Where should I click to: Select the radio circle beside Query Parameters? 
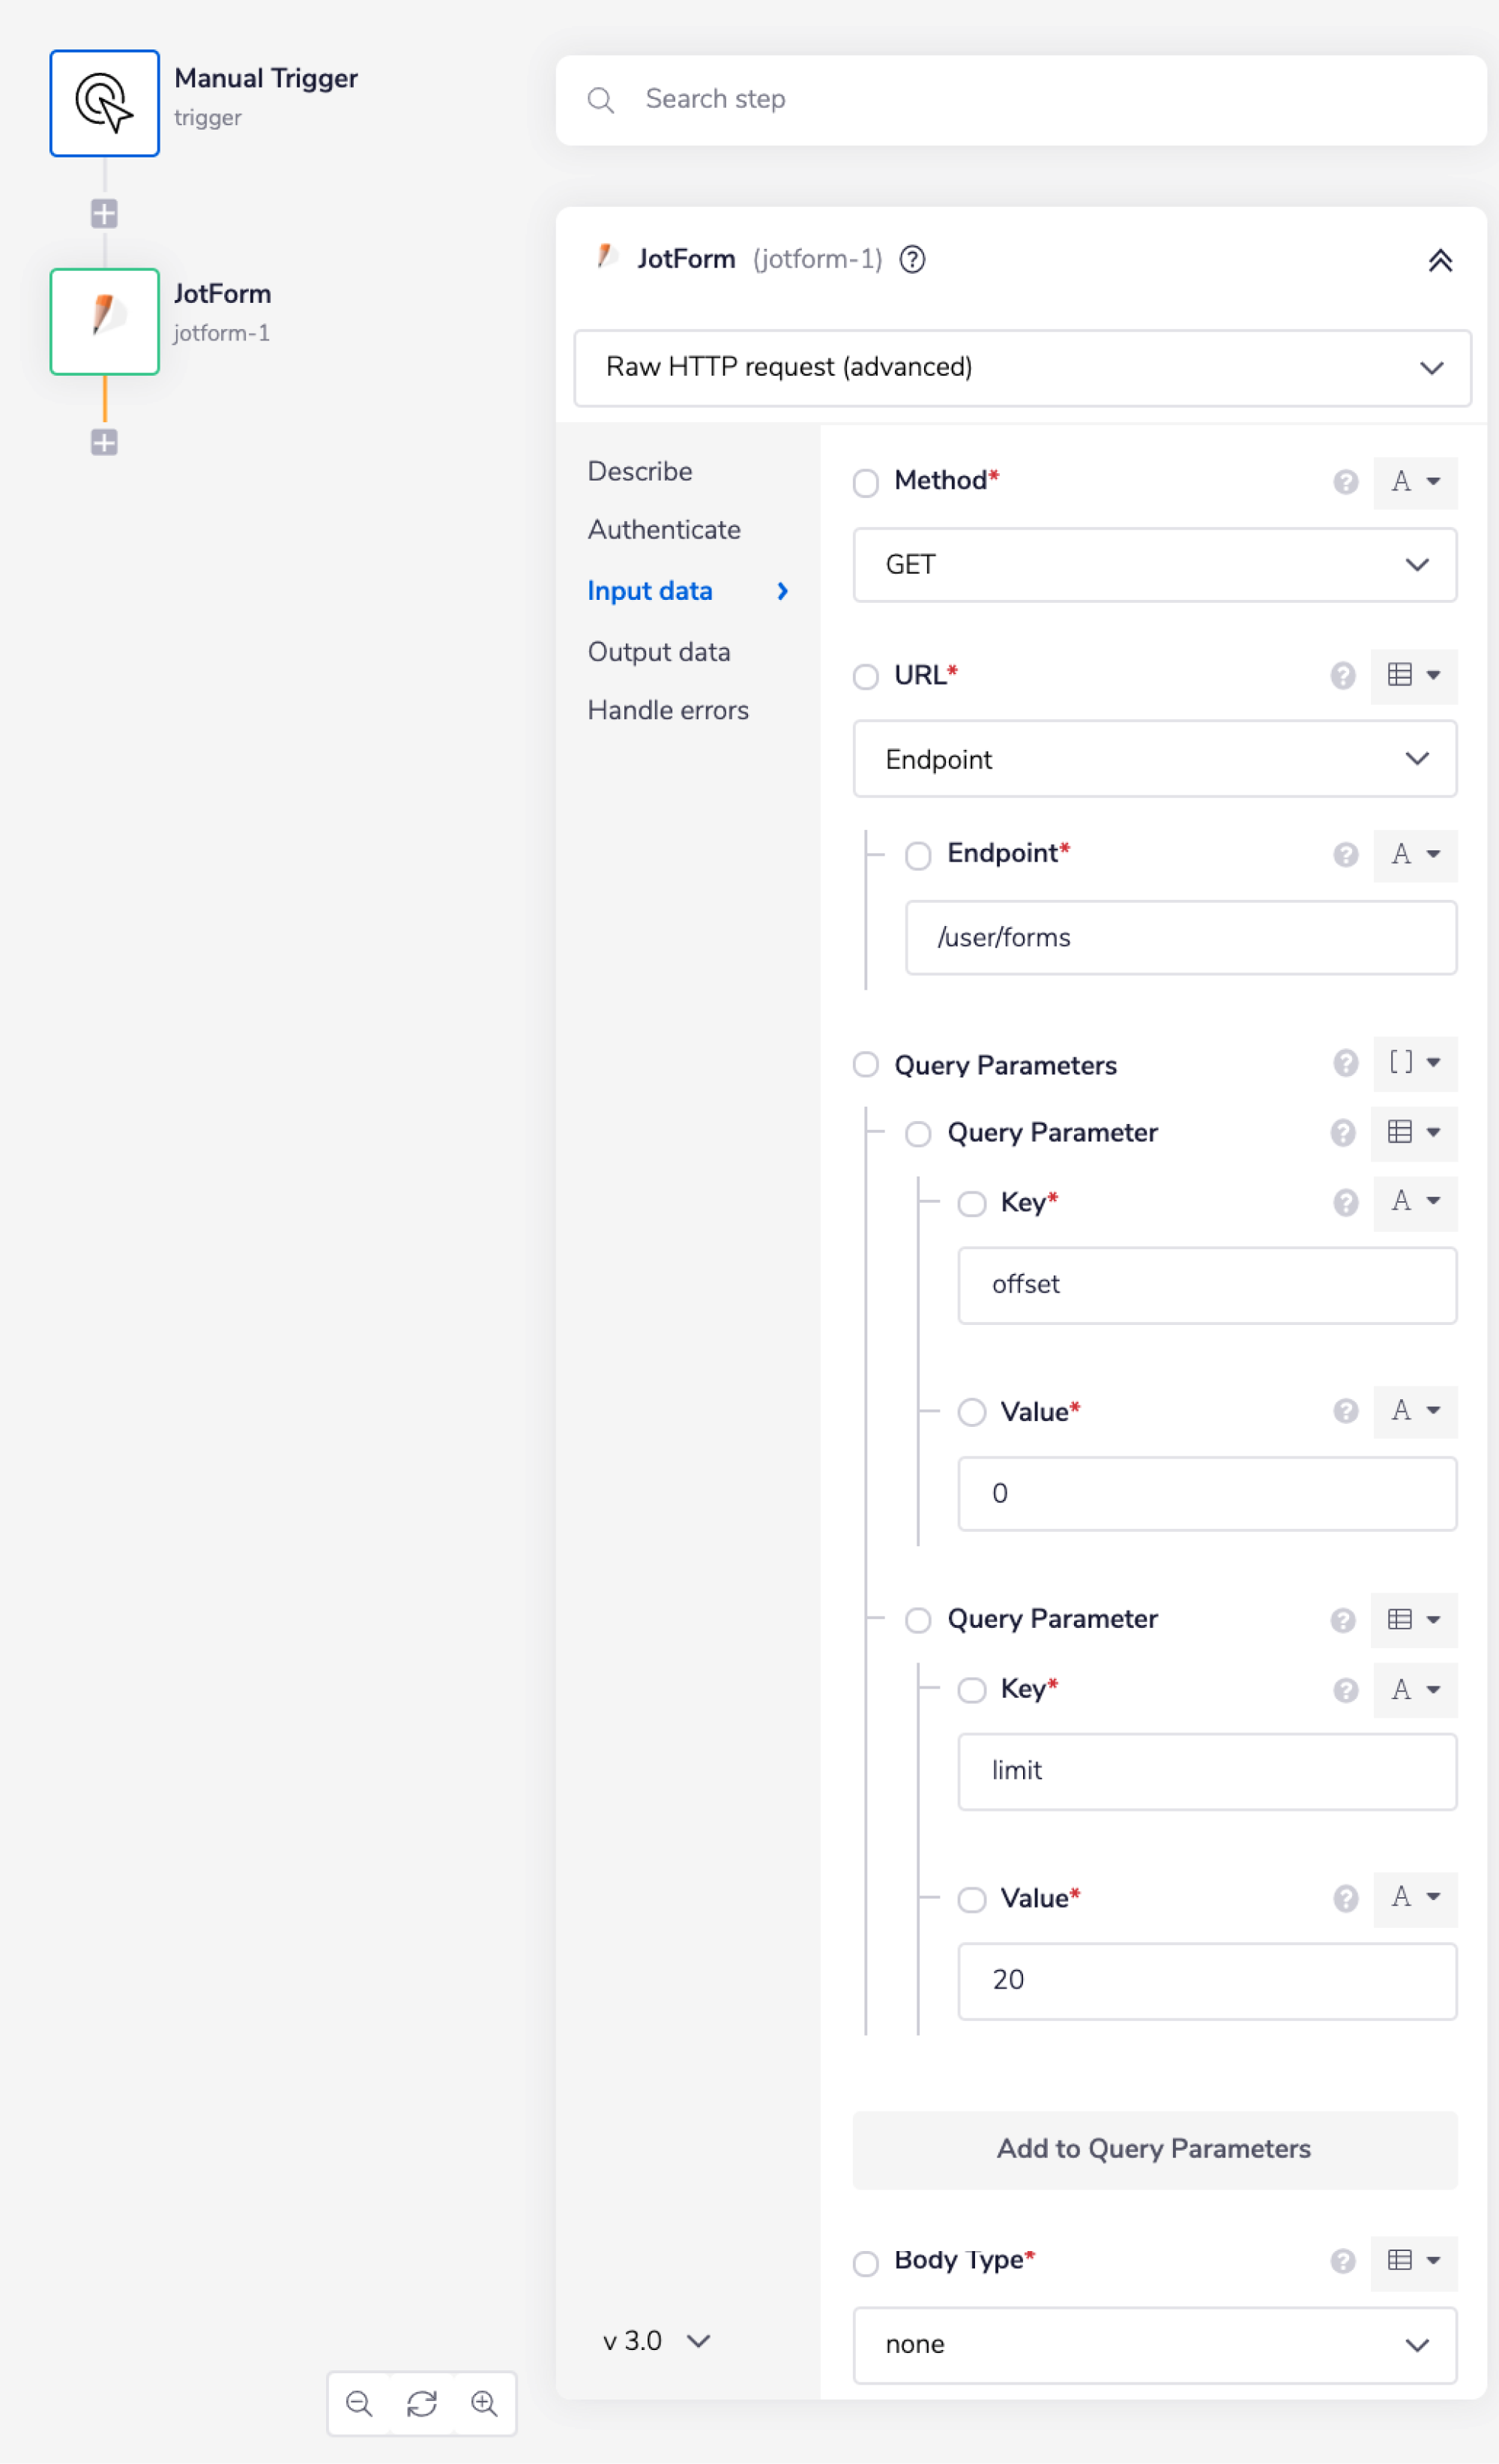pos(866,1065)
